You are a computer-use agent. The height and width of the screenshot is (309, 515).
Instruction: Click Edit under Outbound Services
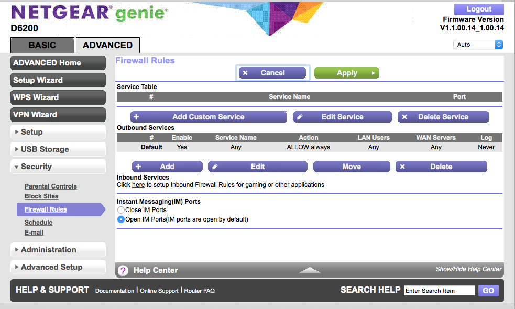[x=257, y=167]
